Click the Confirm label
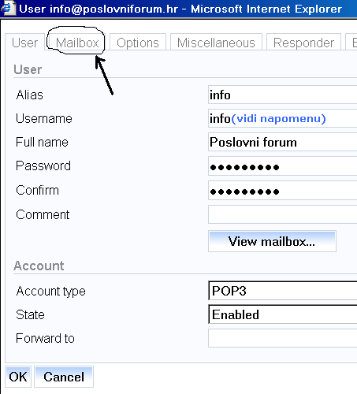The width and height of the screenshot is (357, 394). [x=37, y=190]
